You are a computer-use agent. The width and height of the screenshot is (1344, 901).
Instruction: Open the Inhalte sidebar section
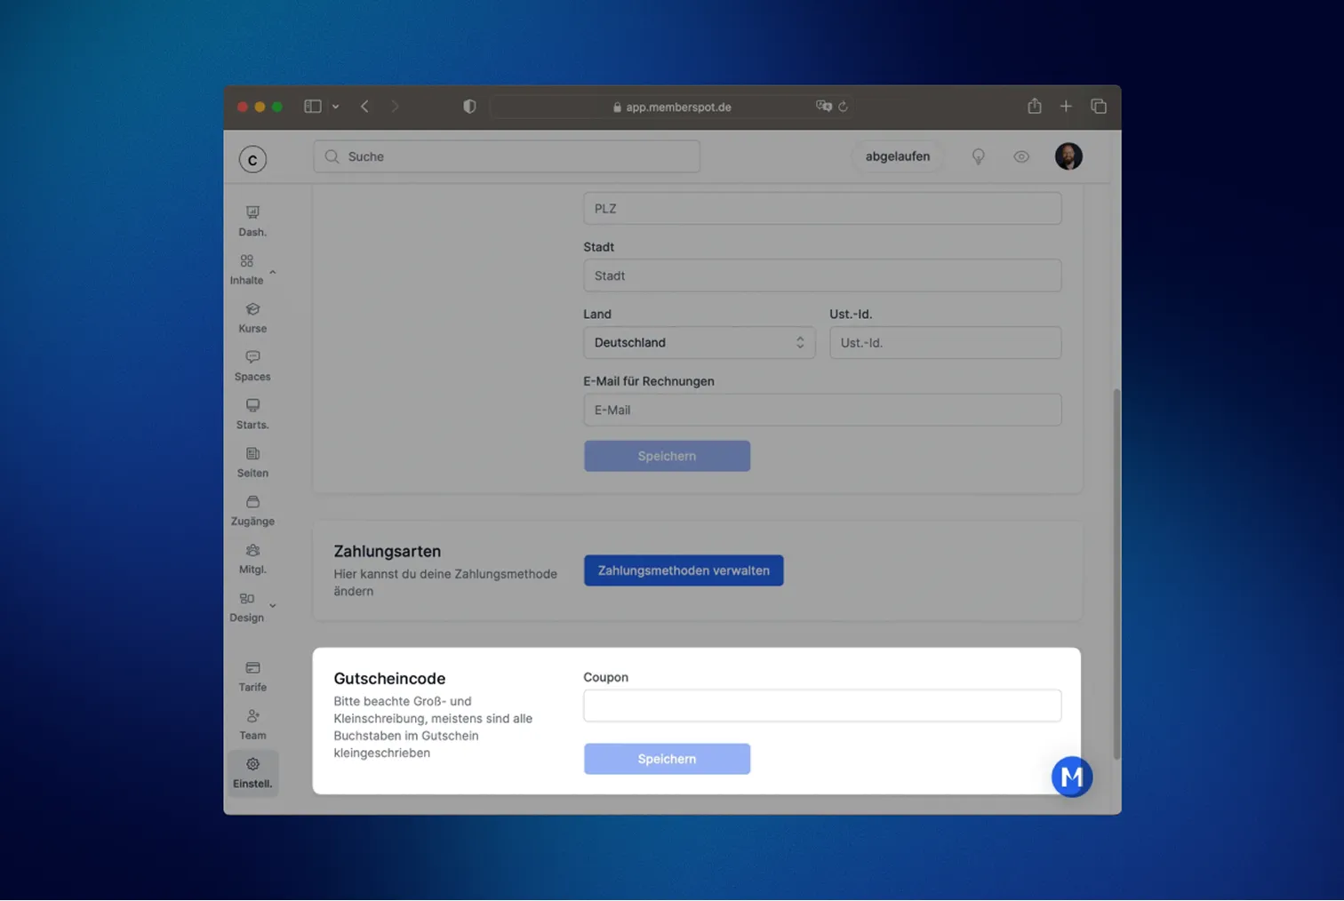coord(246,269)
